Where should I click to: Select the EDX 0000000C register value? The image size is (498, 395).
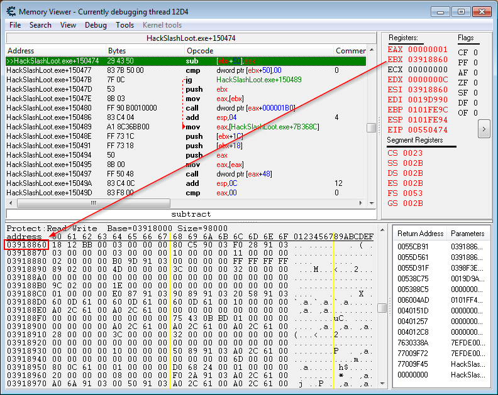coord(418,80)
